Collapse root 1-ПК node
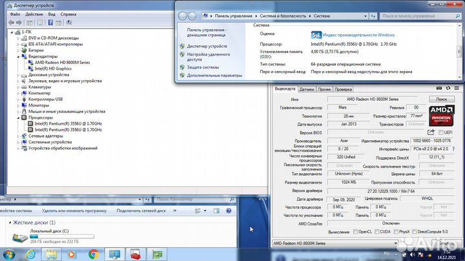 coord(12,32)
